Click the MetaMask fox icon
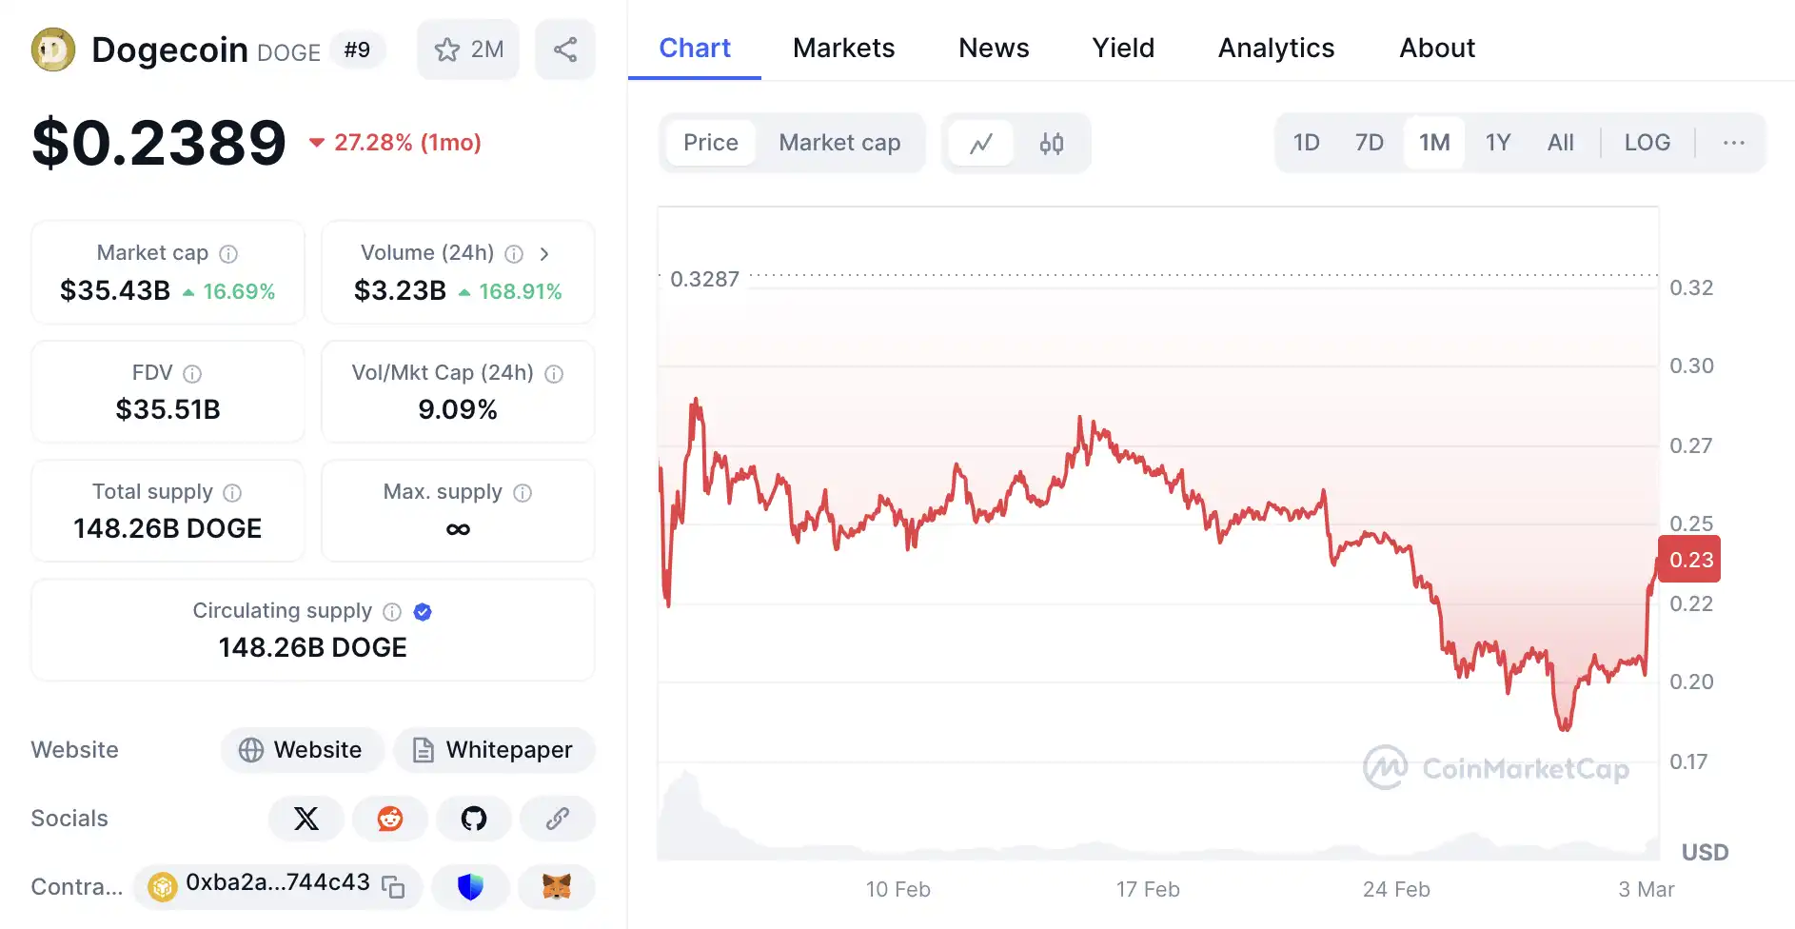This screenshot has height=929, width=1795. point(557,887)
